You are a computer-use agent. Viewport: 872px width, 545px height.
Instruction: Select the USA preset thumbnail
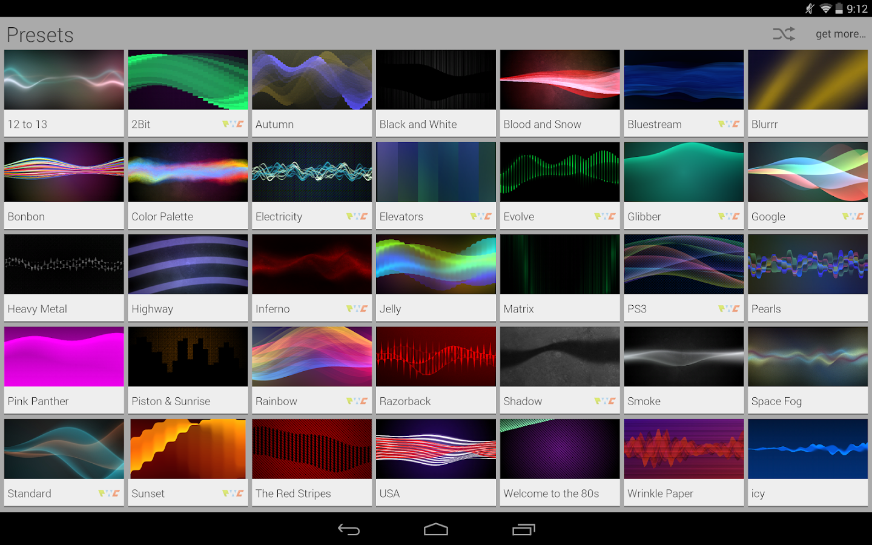(435, 449)
